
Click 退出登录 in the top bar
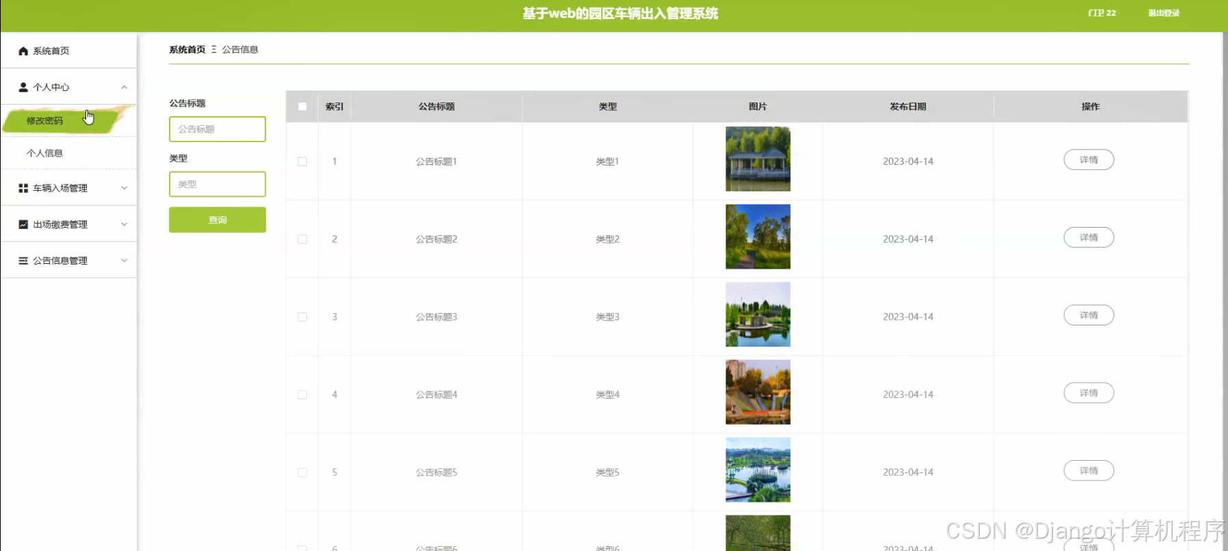[1164, 13]
